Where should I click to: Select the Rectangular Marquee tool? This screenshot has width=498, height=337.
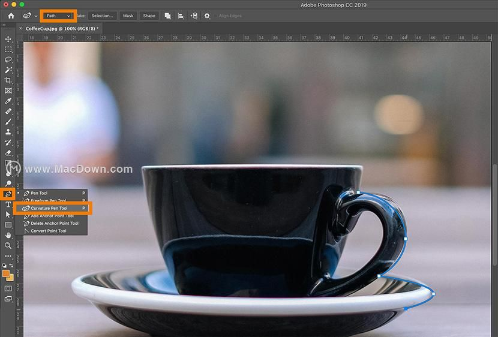click(x=8, y=50)
